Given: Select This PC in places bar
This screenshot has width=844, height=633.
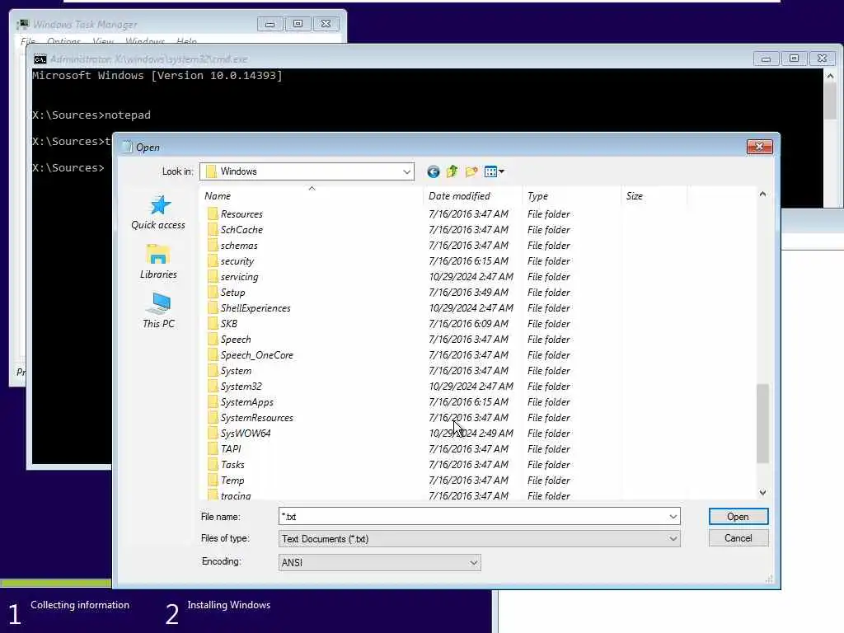Looking at the screenshot, I should click(x=158, y=311).
